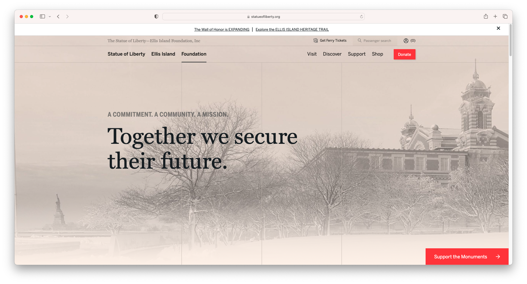Click the Share icon in Safari toolbar
Image resolution: width=527 pixels, height=284 pixels.
pos(486,16)
